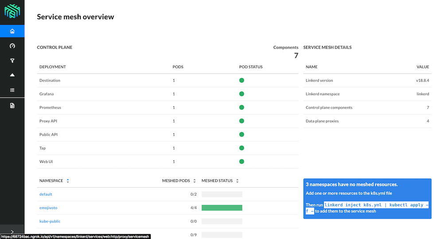443x239 pixels.
Task: Click the green status dot for Grafana
Action: click(x=241, y=94)
